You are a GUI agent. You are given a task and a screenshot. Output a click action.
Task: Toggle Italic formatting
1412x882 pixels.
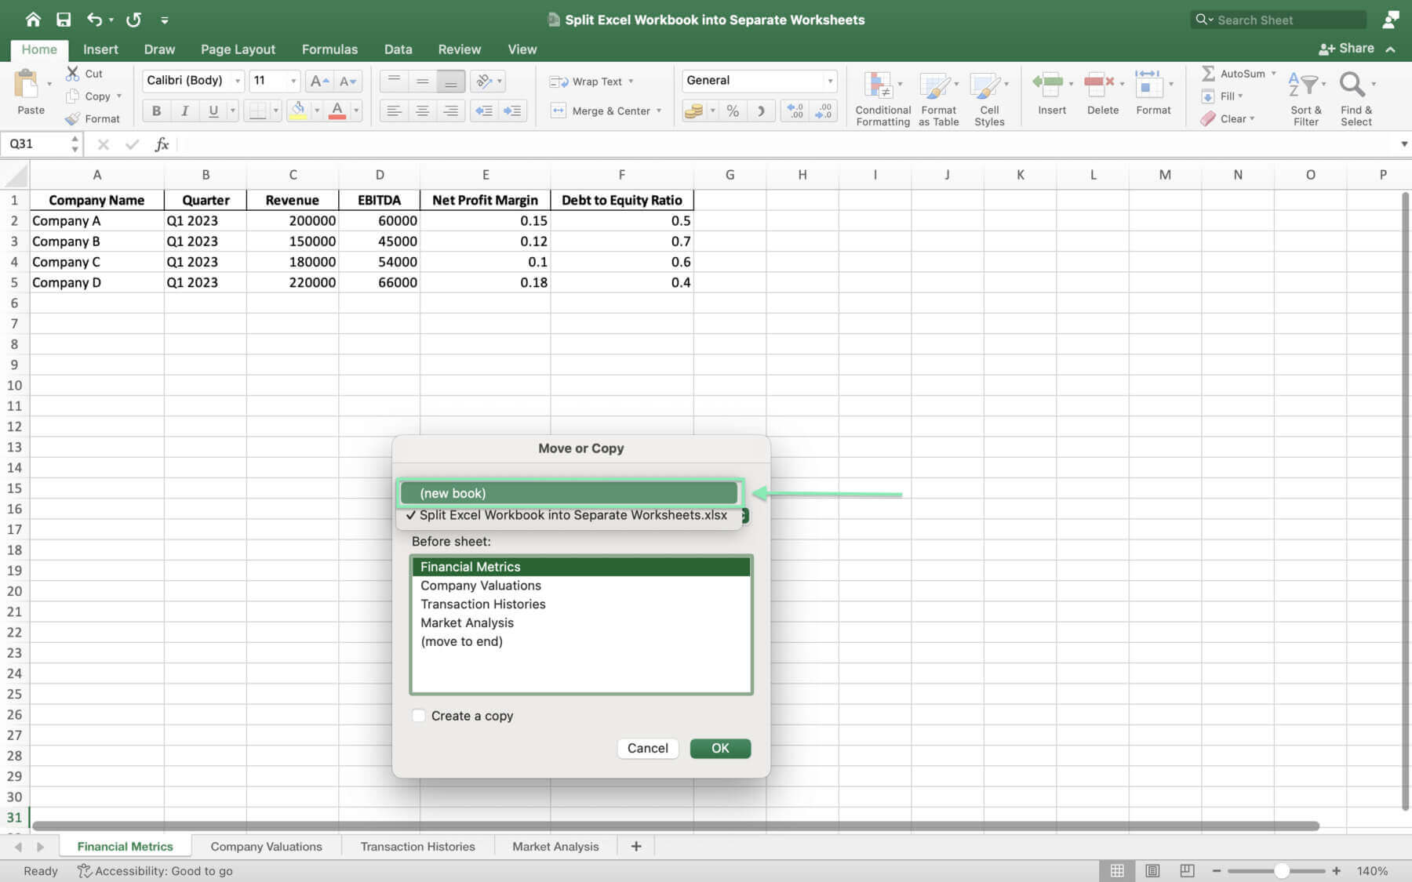(184, 111)
